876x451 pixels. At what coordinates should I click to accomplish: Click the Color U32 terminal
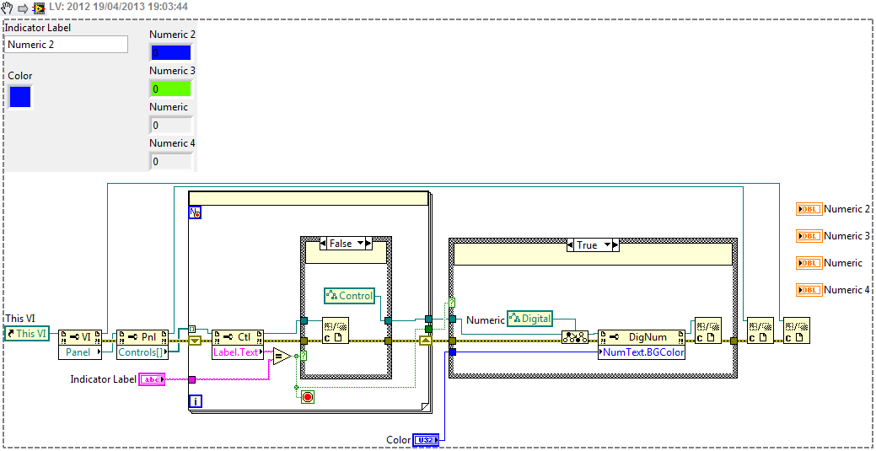(427, 440)
